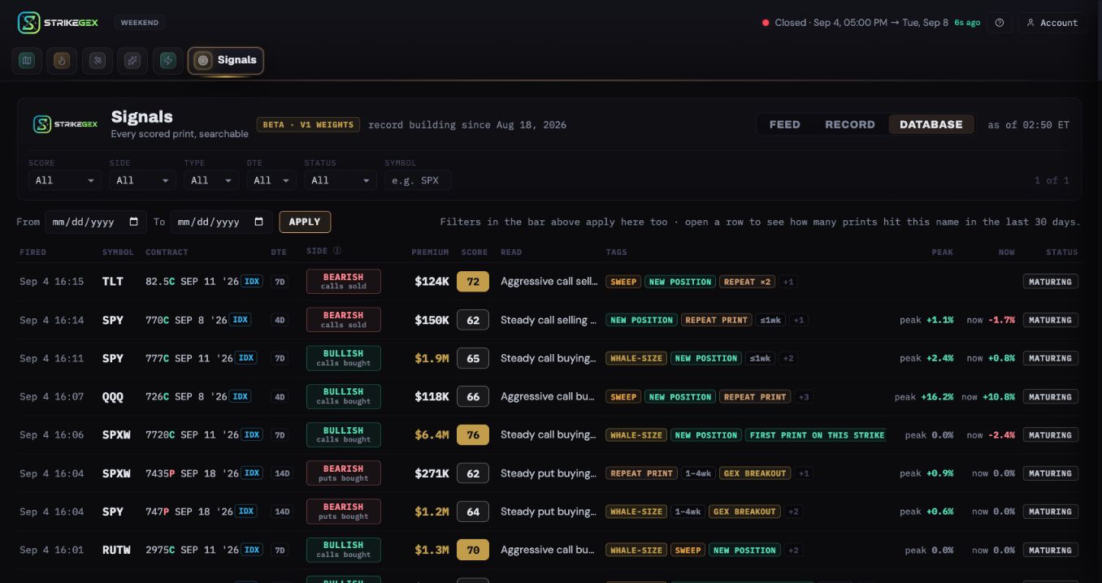The height and width of the screenshot is (583, 1102).
Task: Click the BETA · V1 WEIGHTS badge
Action: (x=308, y=125)
